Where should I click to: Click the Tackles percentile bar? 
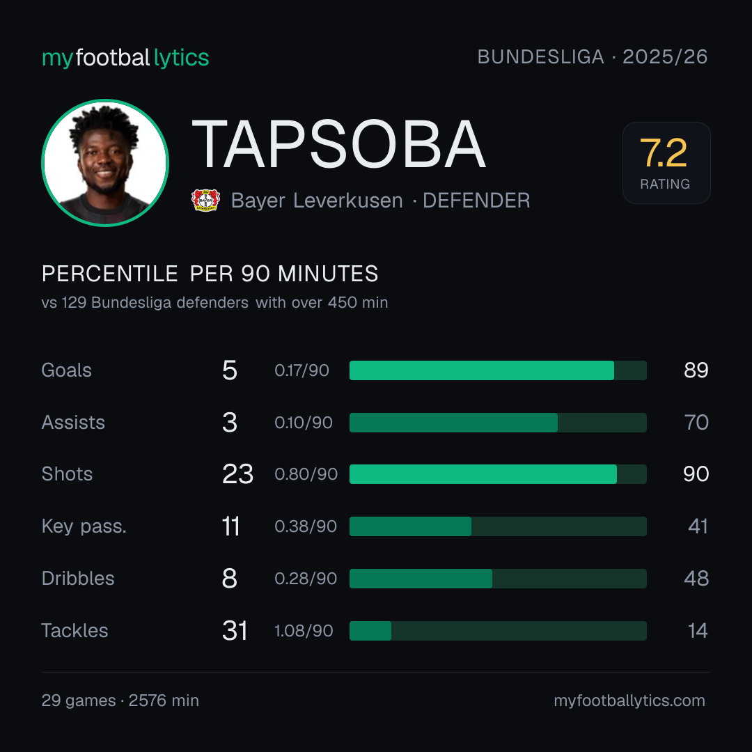(498, 631)
